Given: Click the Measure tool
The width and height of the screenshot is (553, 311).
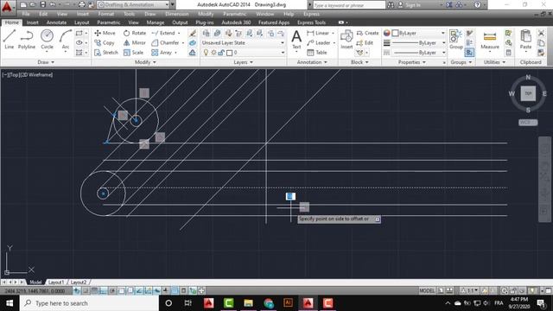Looking at the screenshot, I should click(x=490, y=40).
